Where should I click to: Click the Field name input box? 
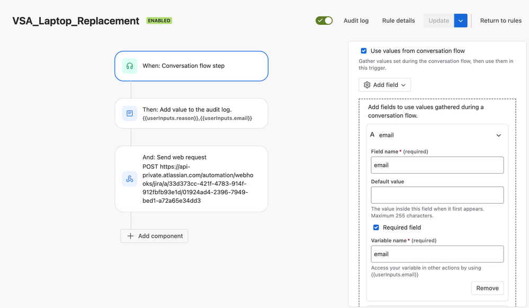click(437, 165)
